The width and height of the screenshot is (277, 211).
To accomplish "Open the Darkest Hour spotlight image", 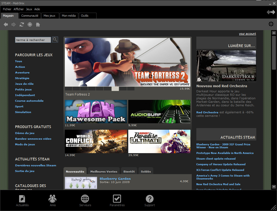I will click(x=226, y=66).
